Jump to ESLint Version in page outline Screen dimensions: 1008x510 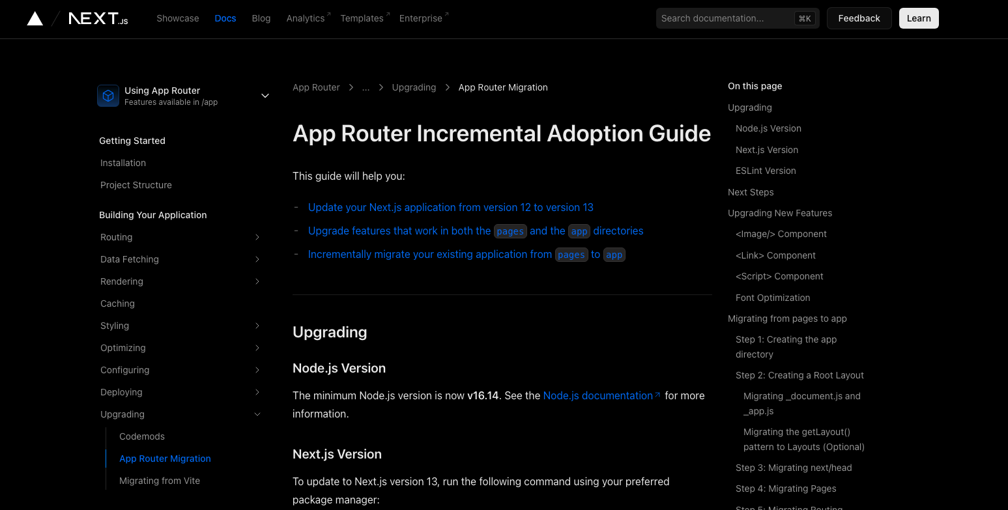[766, 171]
